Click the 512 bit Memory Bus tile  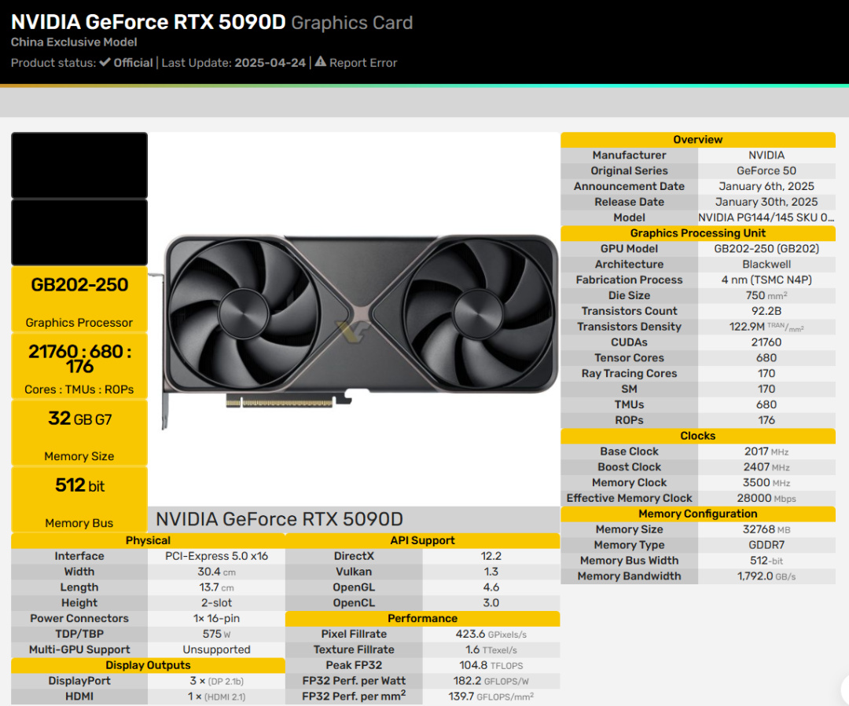[79, 499]
